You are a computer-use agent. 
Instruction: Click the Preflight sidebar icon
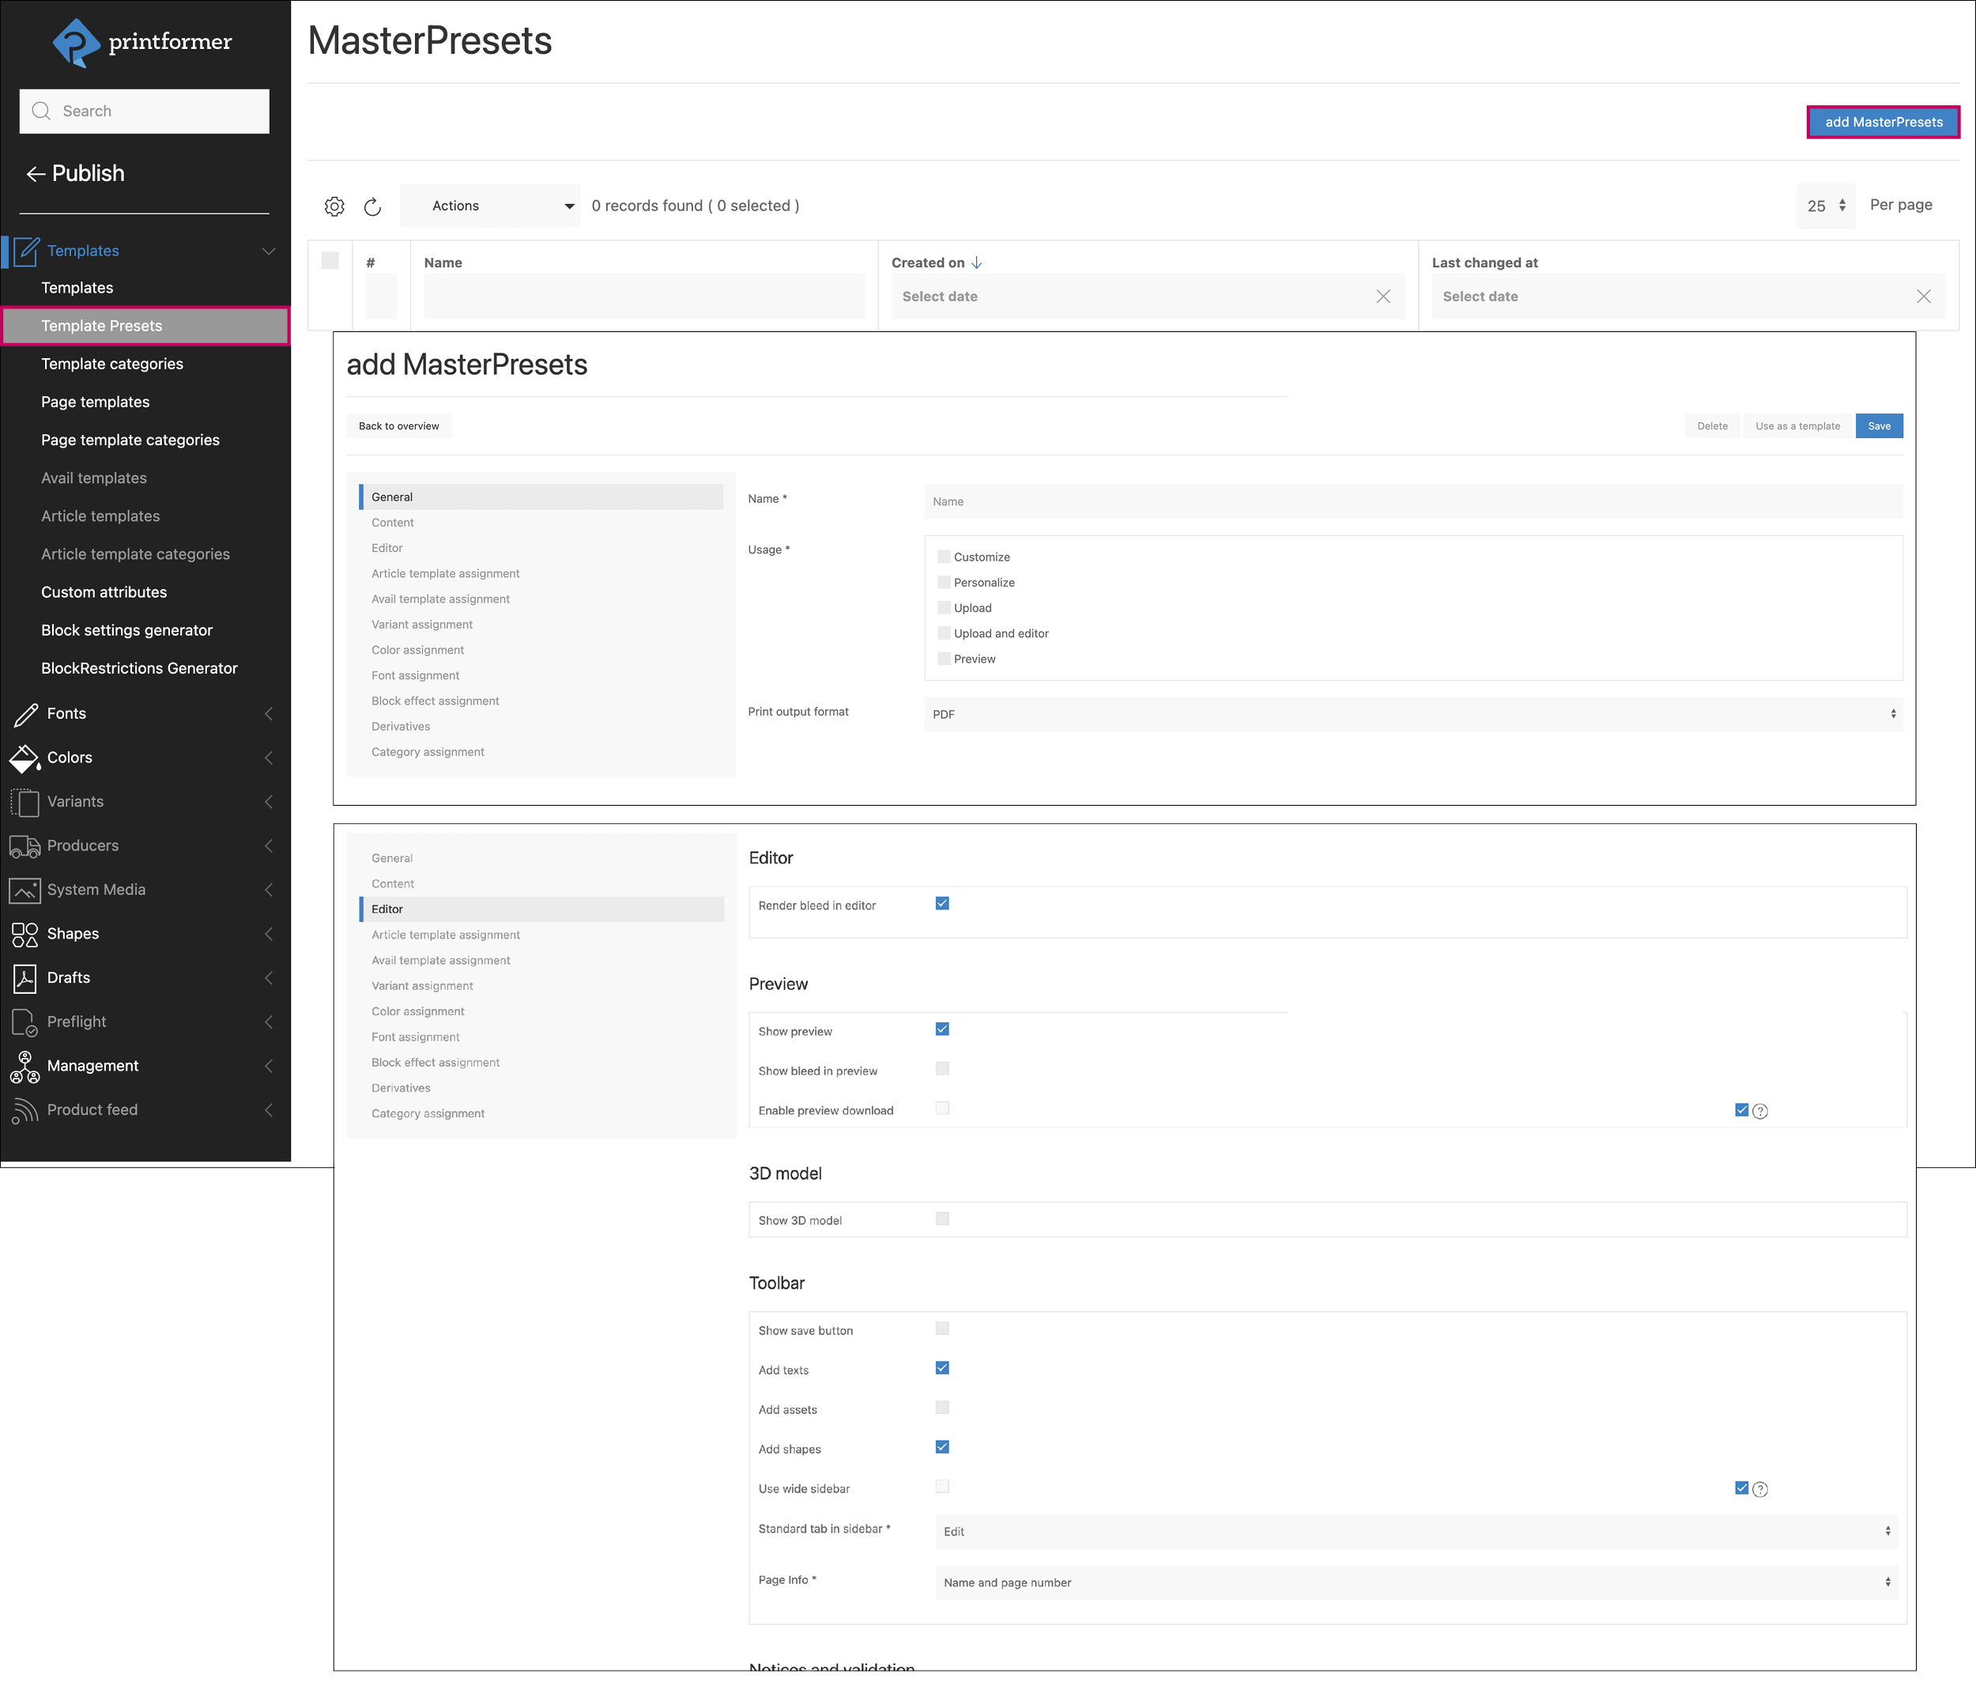coord(25,1021)
